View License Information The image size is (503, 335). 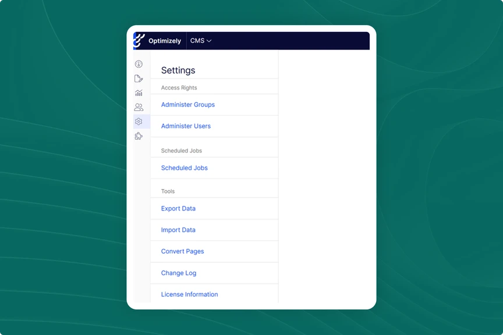(189, 295)
